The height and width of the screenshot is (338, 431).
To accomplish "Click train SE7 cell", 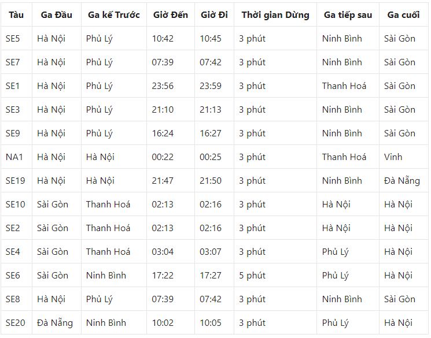I will point(13,62).
